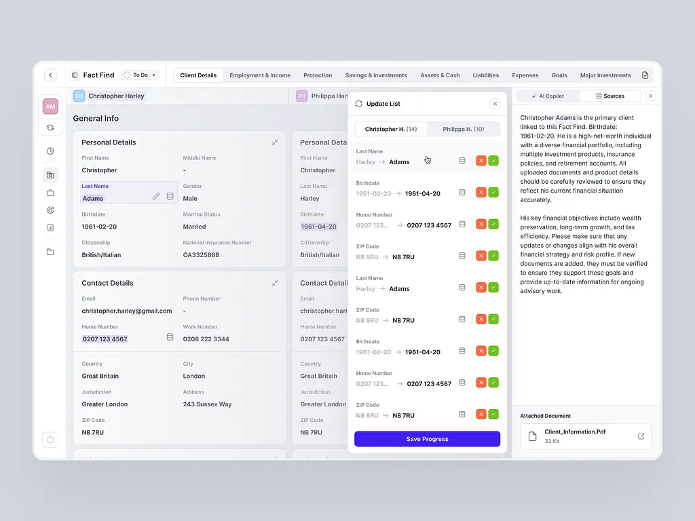Collapse the Personal Details card
695x521 pixels.
pyautogui.click(x=275, y=142)
